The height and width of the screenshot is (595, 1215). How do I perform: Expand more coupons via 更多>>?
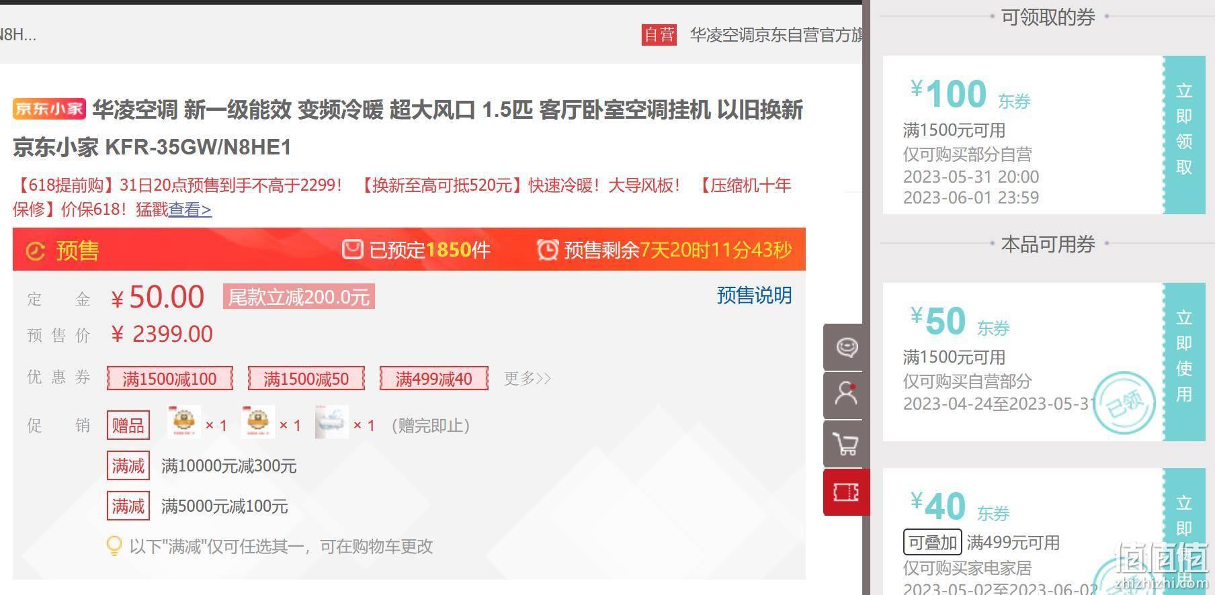528,379
